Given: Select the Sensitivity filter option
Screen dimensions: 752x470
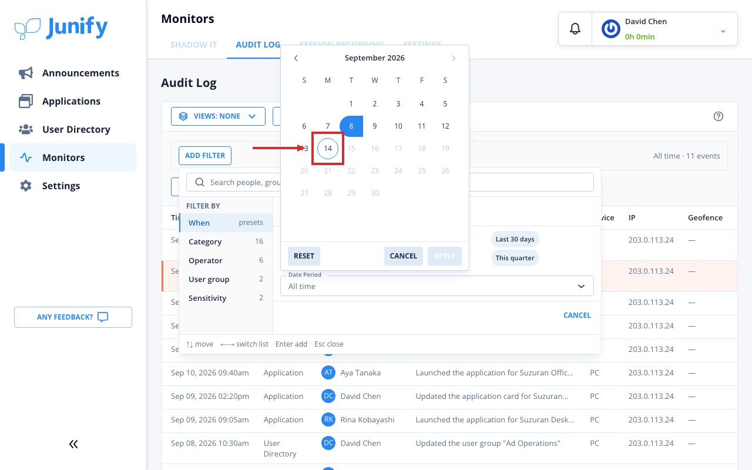Looking at the screenshot, I should [x=226, y=298].
